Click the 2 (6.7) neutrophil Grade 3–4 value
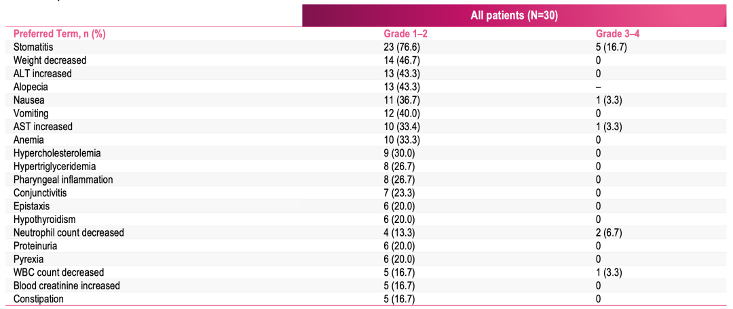This screenshot has width=733, height=309. tap(609, 232)
